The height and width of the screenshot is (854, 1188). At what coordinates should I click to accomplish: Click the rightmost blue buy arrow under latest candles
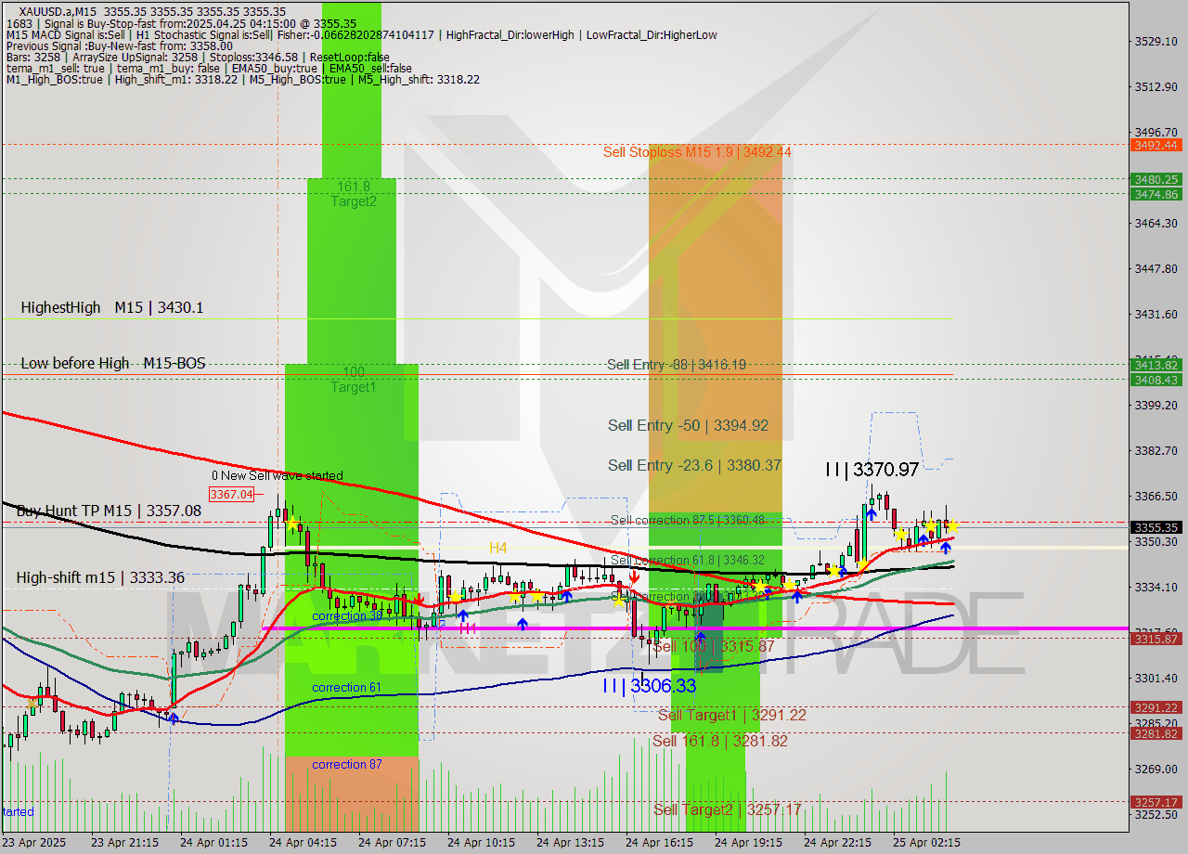coord(946,548)
